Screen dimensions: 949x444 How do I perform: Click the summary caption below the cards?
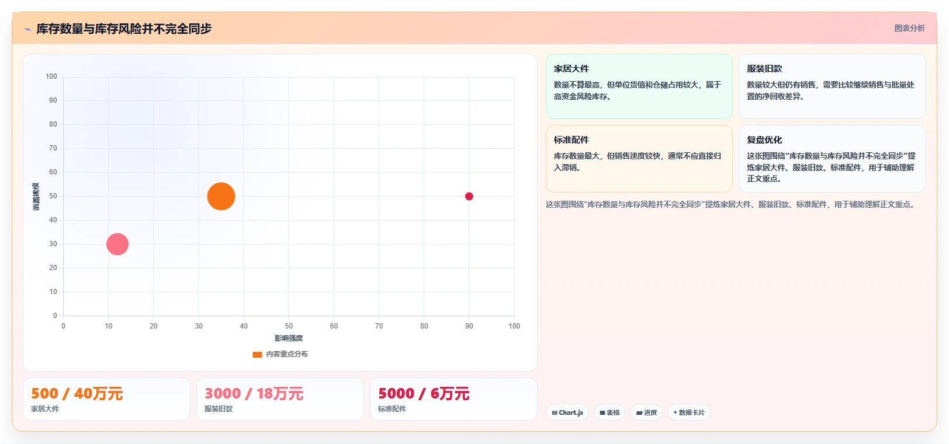[x=730, y=204]
